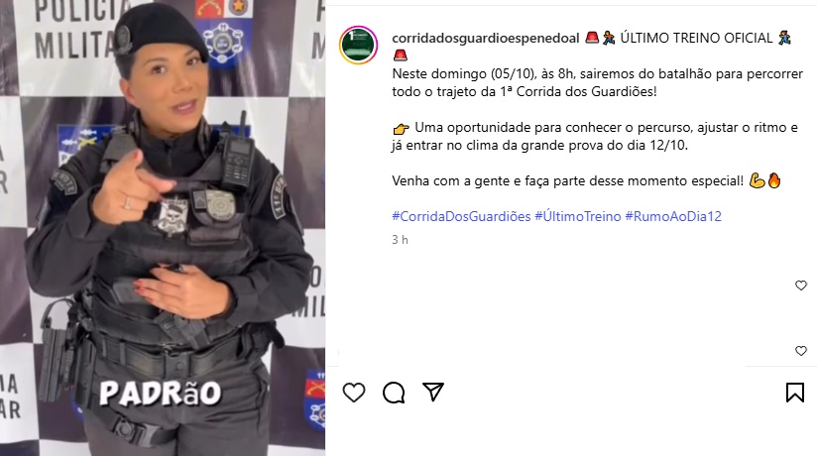Like the upper comment with small heart
The image size is (817, 456).
point(801,285)
